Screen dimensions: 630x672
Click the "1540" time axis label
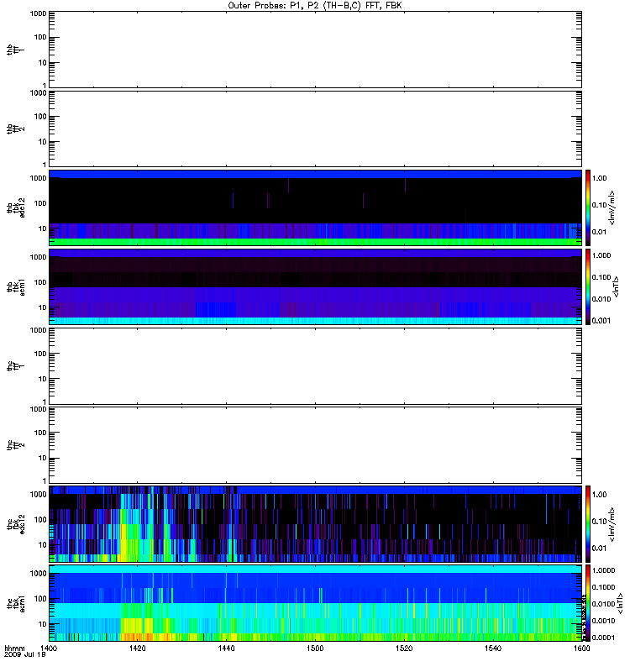[x=493, y=648]
